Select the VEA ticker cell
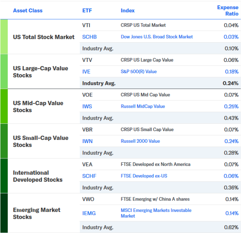Screen dimensions: 241x233 (x=87, y=165)
